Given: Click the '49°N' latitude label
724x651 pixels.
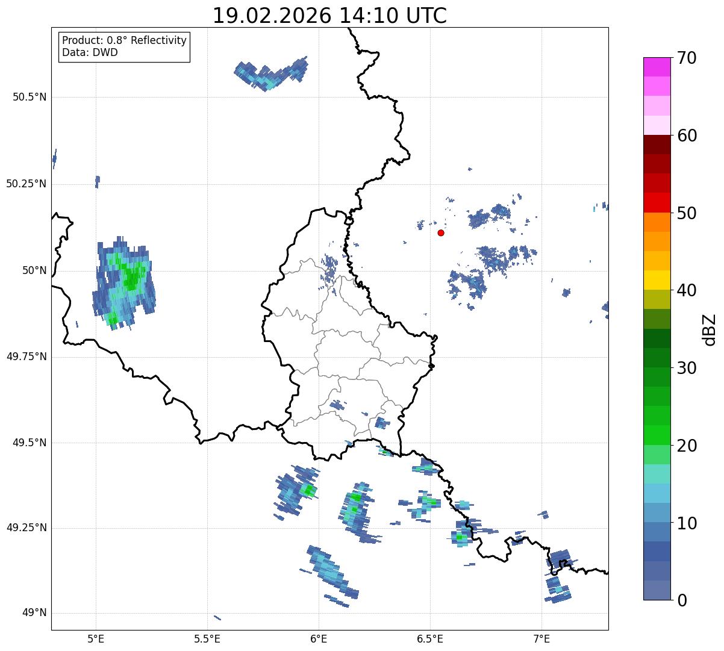Looking at the screenshot, I should pyautogui.click(x=34, y=613).
